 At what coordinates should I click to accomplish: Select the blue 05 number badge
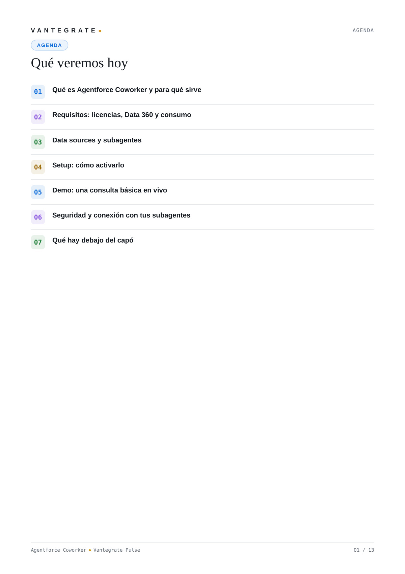click(x=38, y=192)
